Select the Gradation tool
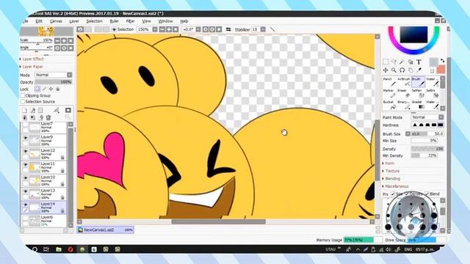This screenshot has height=264, width=470. (x=418, y=105)
